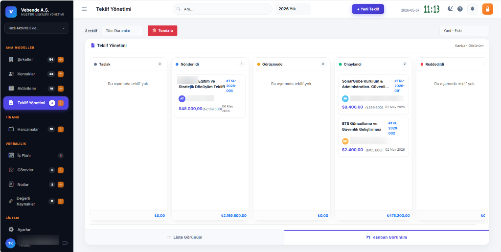
Task: Open the help question-mark icon
Action: tap(460, 9)
